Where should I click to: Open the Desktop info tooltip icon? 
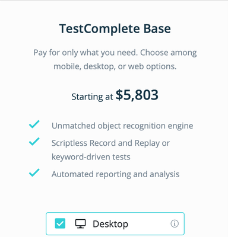click(x=175, y=224)
